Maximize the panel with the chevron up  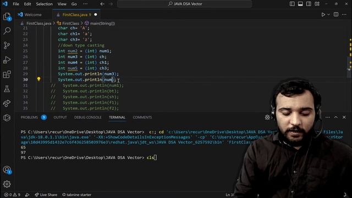pyautogui.click(x=336, y=117)
